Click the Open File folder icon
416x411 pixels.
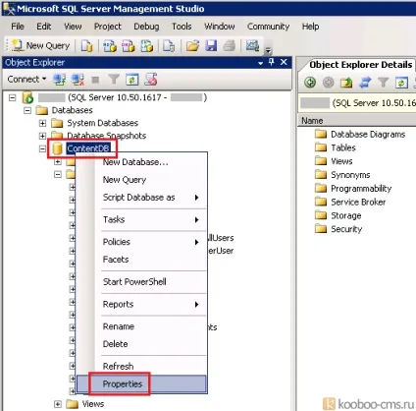tap(192, 46)
